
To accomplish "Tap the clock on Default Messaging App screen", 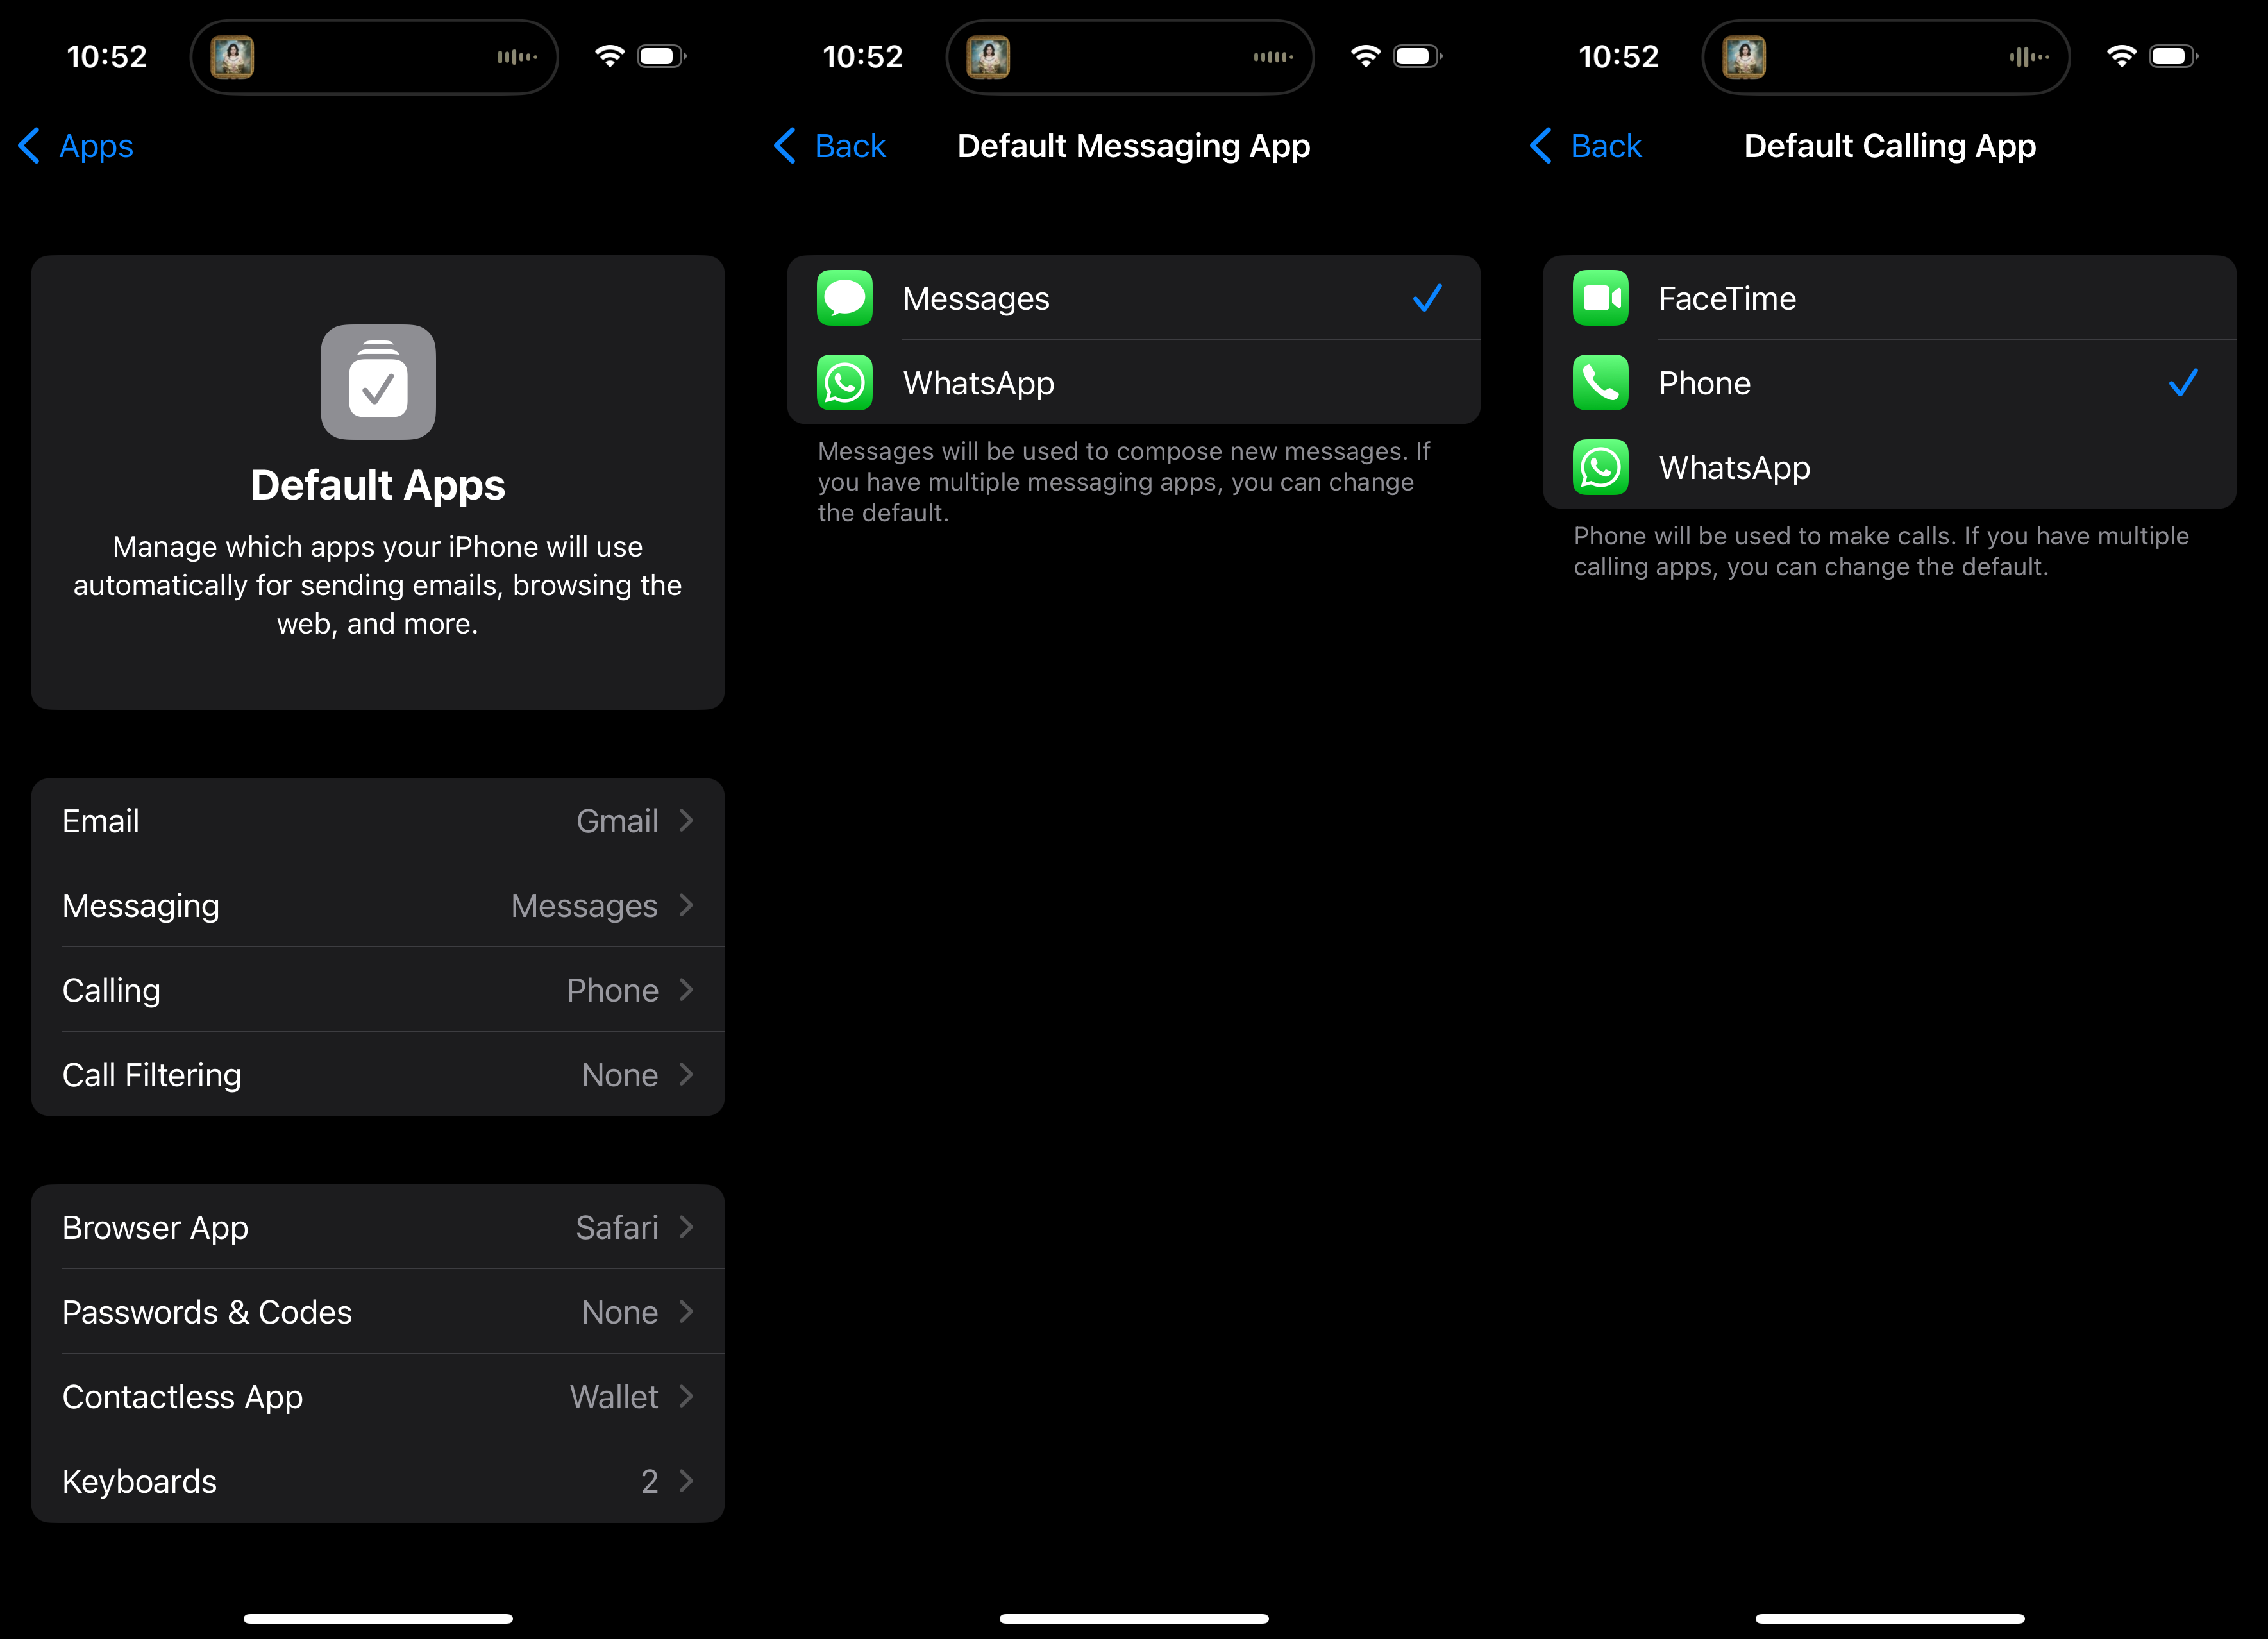I will 863,57.
